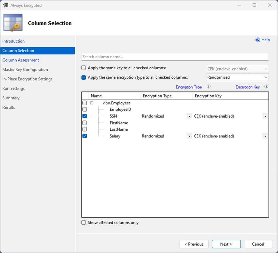Open SSN row encryption key dropdown arrow

click(x=265, y=116)
